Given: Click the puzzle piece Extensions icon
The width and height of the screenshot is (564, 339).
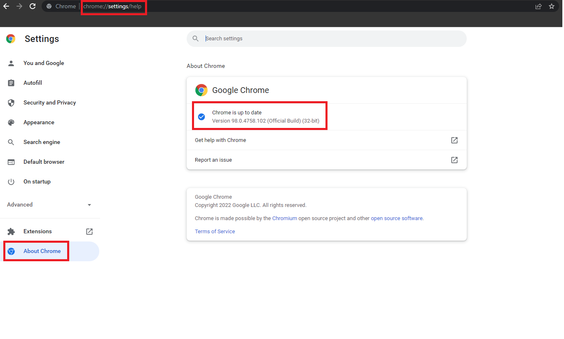Looking at the screenshot, I should pos(11,231).
